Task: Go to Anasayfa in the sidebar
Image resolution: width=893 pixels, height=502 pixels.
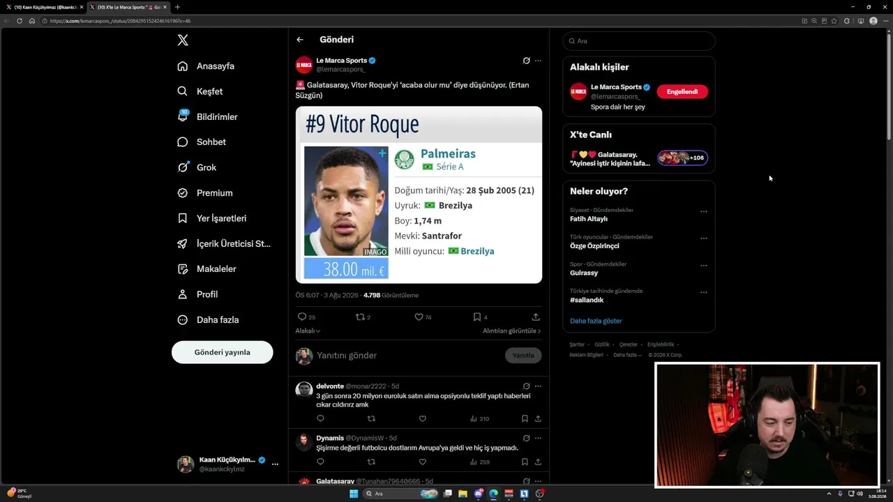Action: tap(206, 66)
